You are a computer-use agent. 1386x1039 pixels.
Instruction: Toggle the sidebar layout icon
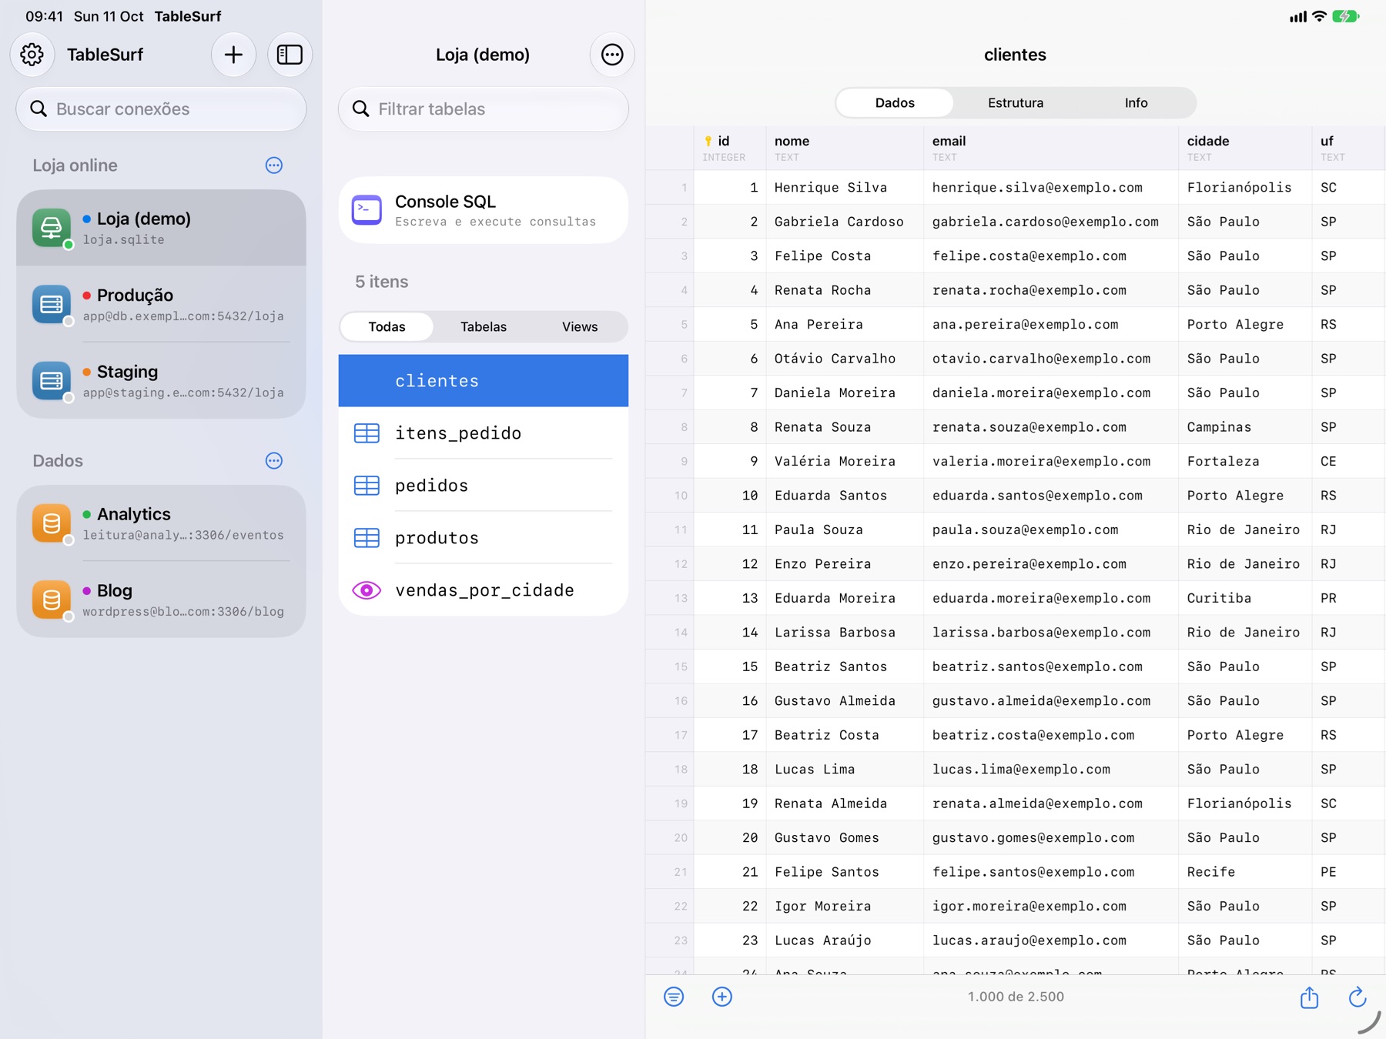pos(290,55)
